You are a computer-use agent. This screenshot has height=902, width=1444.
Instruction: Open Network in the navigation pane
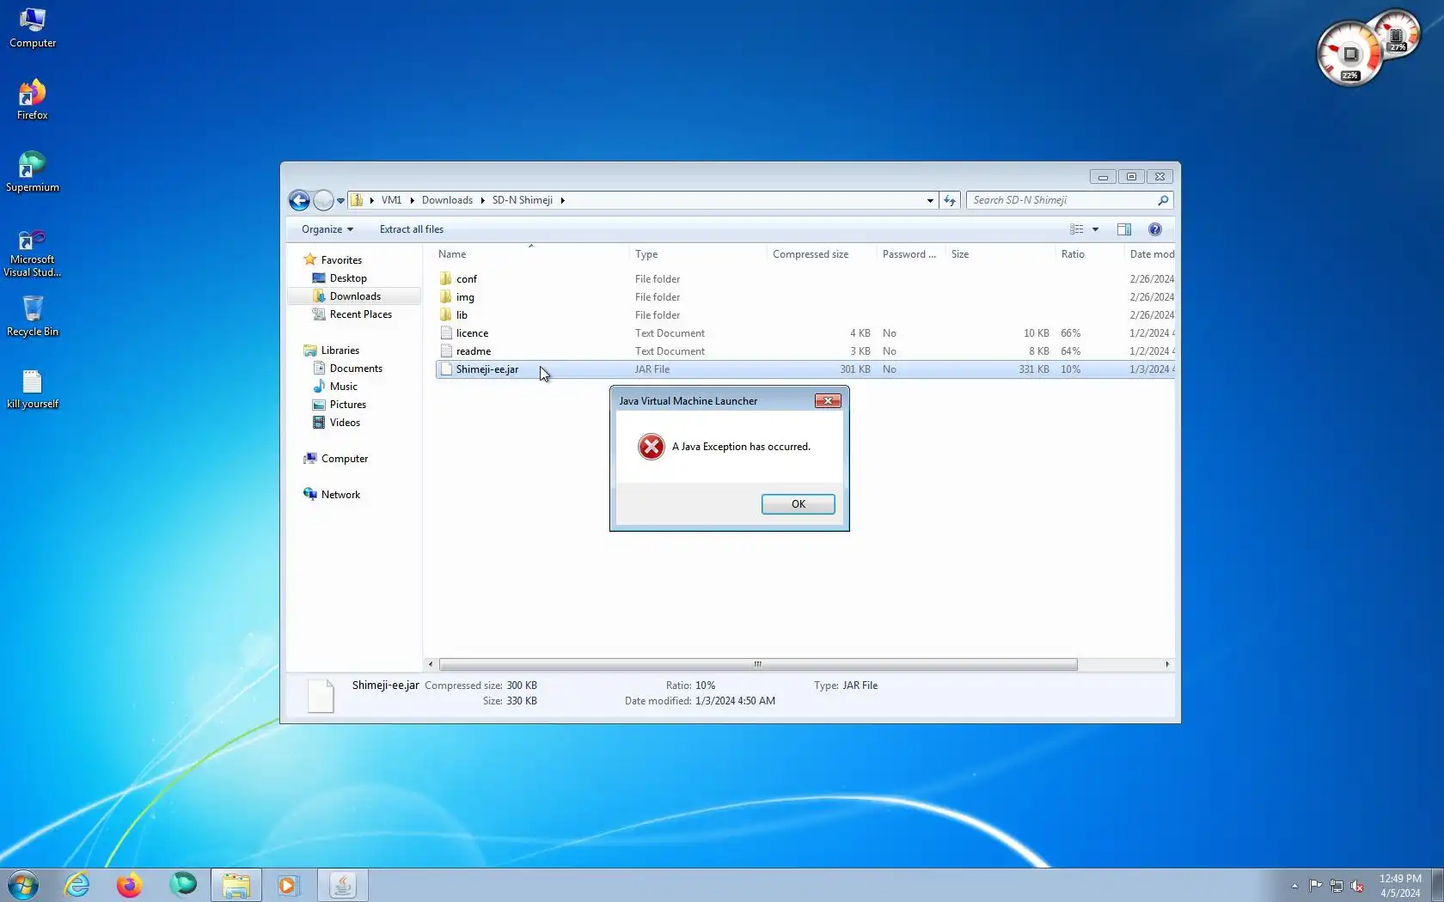point(340,495)
